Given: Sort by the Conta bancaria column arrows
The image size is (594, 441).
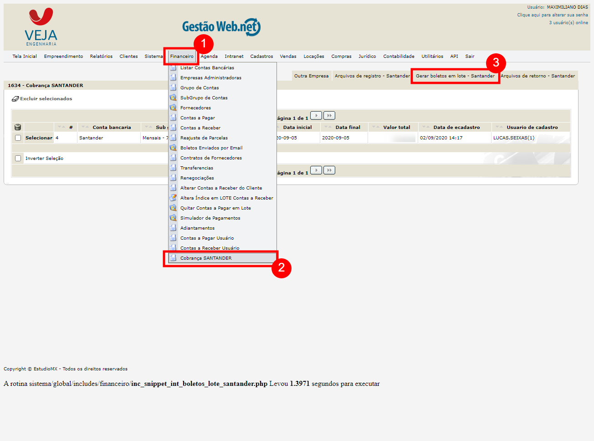Looking at the screenshot, I should pos(85,127).
